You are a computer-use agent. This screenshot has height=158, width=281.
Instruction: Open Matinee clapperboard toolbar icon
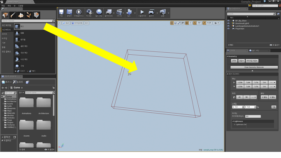click(x=119, y=12)
